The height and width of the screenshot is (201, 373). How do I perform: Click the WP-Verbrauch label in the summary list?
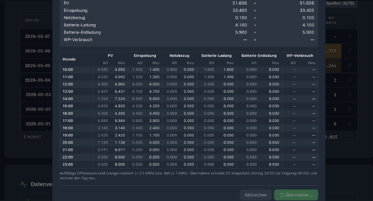tap(78, 39)
